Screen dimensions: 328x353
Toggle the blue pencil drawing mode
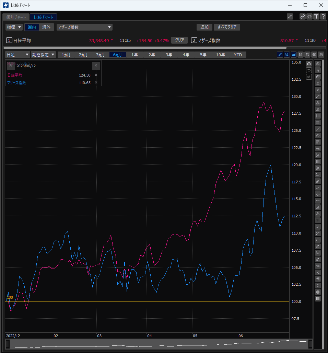[280, 55]
